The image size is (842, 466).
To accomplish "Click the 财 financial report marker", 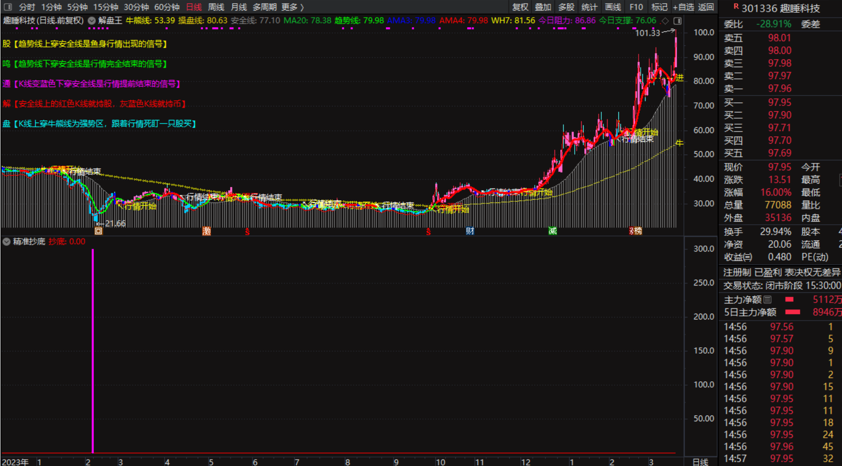I will pos(470,231).
